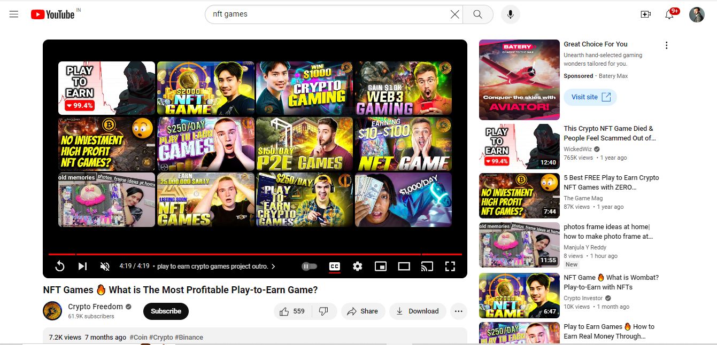The image size is (717, 345).
Task: Enable theater mode
Action: coord(404,266)
